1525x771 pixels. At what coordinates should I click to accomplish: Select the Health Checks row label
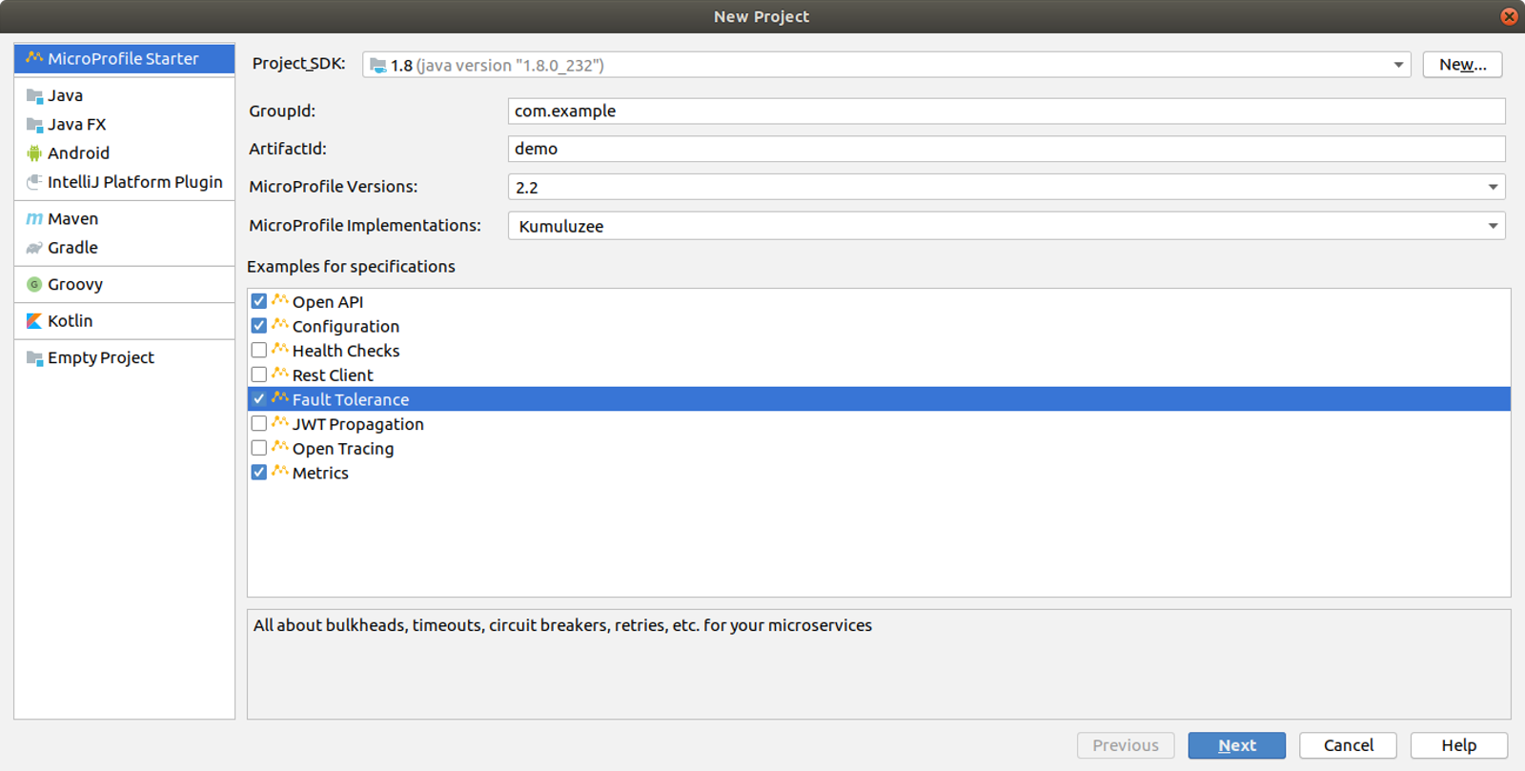(346, 351)
